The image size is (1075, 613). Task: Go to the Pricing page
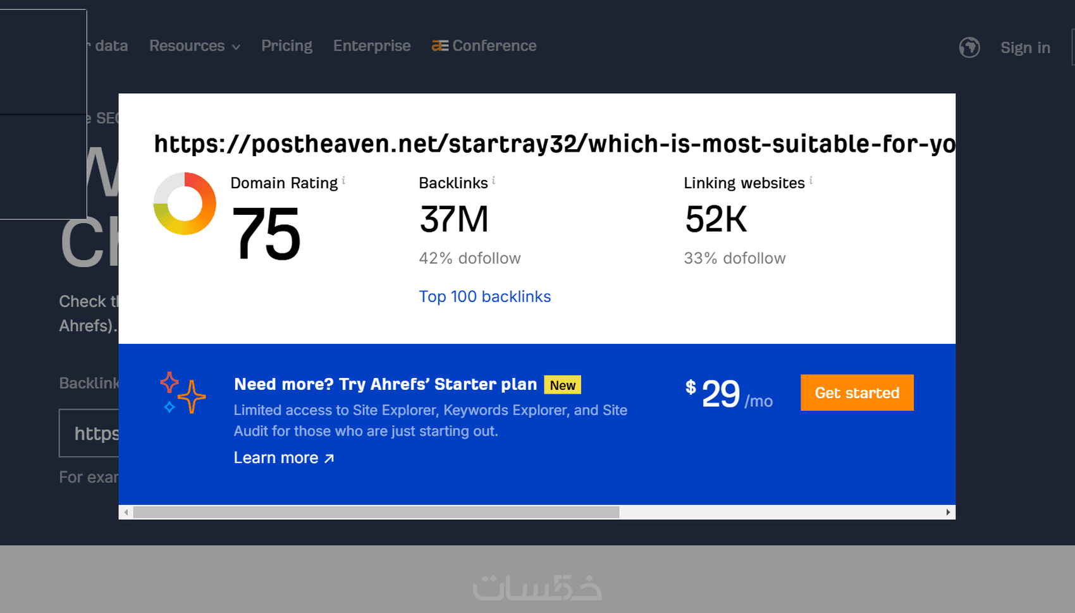click(x=286, y=46)
